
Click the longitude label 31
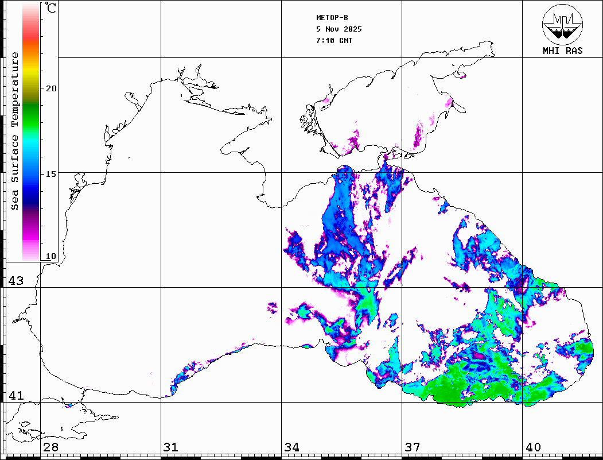[x=170, y=447]
